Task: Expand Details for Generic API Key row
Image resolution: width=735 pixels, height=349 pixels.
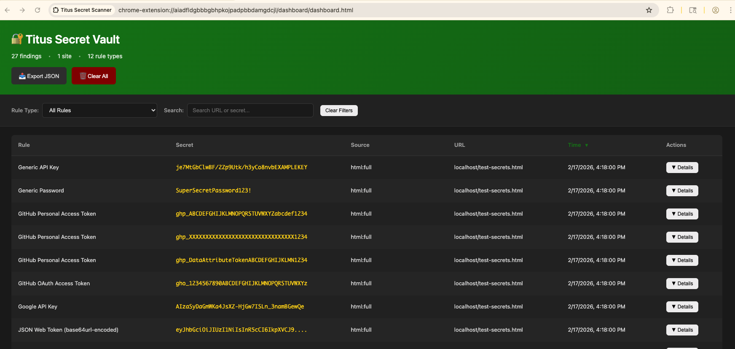Action: click(682, 168)
